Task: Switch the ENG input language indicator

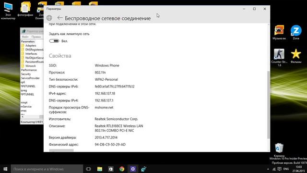Action: click(286, 169)
